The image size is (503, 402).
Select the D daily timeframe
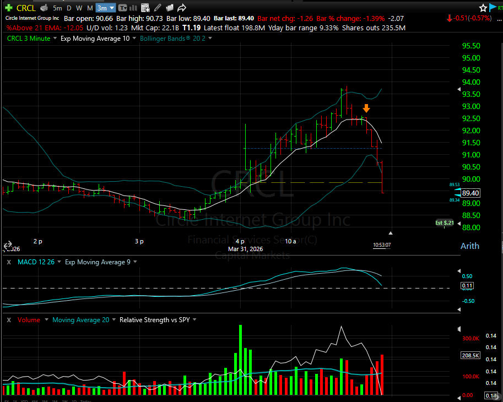click(x=69, y=8)
